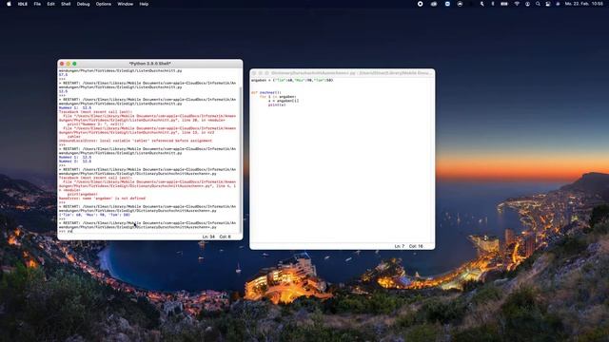Open the File menu
Image resolution: width=609 pixels, height=342 pixels.
[x=37, y=4]
